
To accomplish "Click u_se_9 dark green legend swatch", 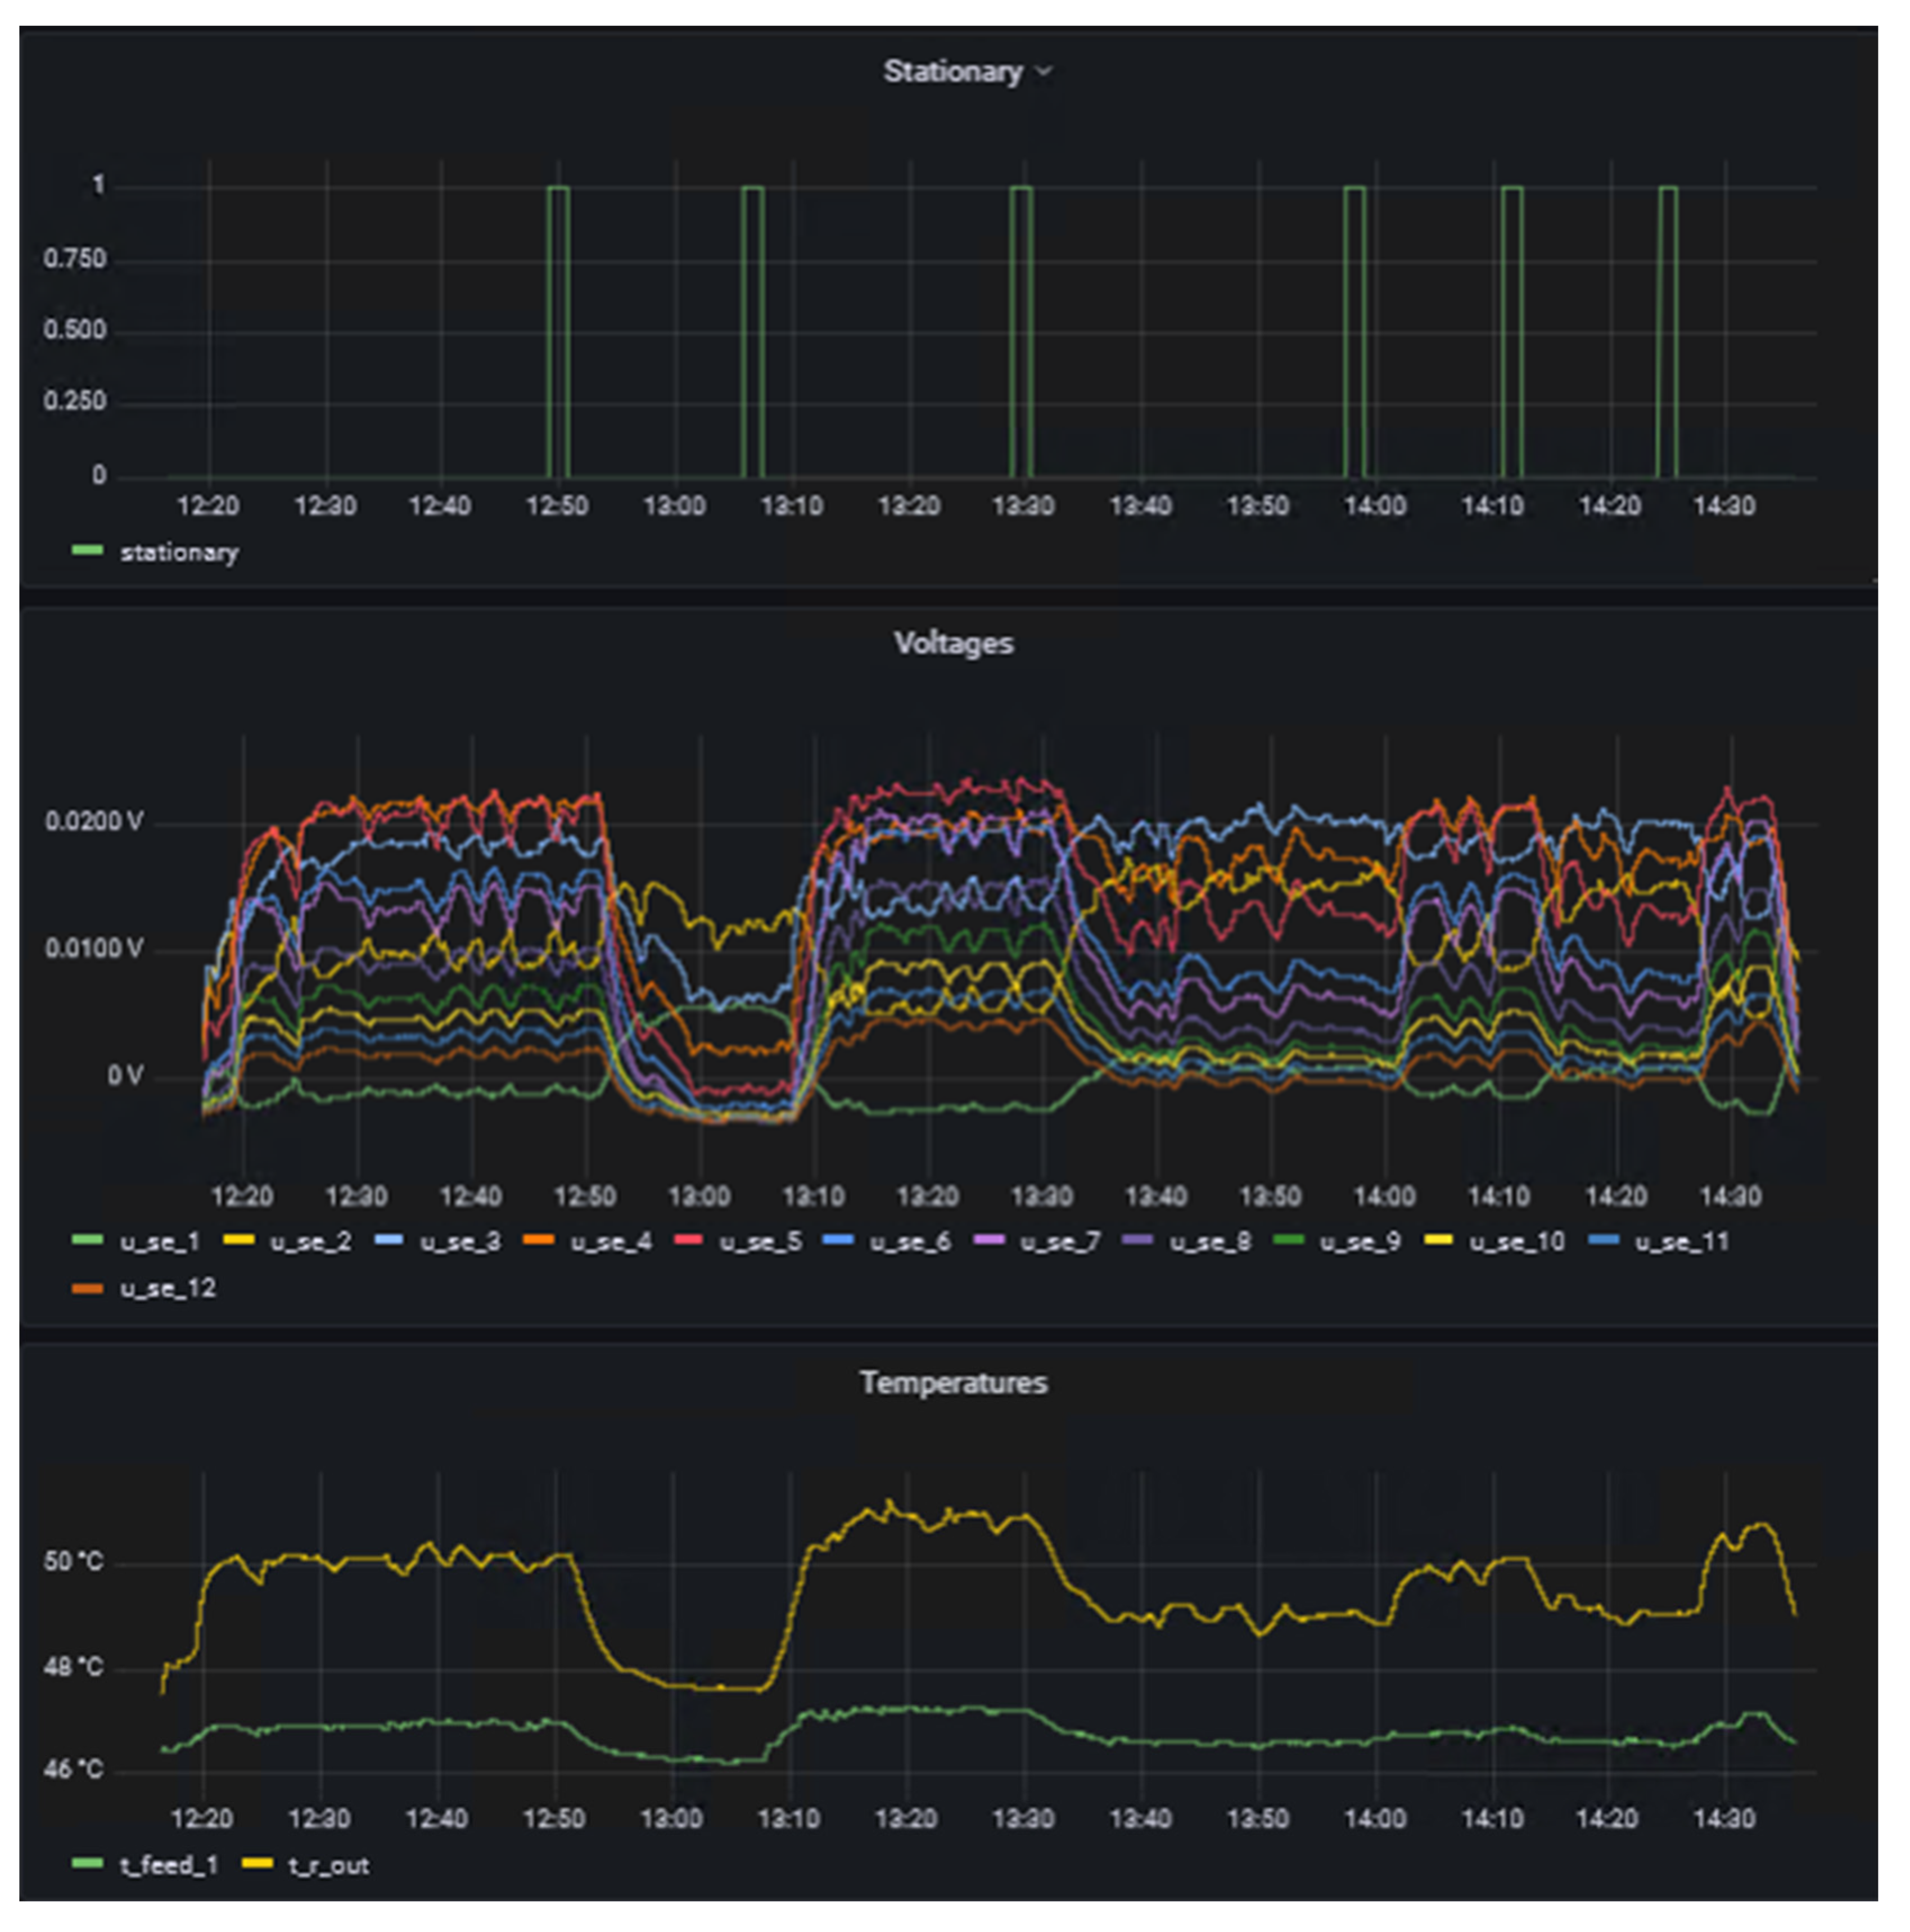I will pyautogui.click(x=1288, y=1241).
